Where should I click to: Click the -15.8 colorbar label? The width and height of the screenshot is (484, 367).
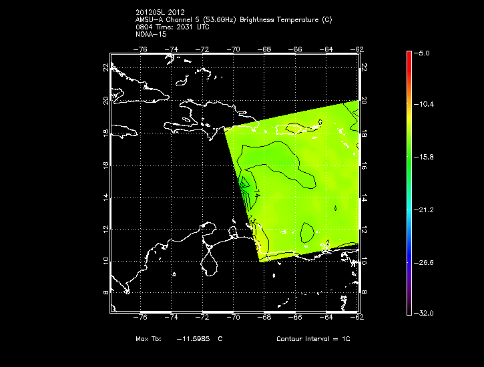[426, 157]
